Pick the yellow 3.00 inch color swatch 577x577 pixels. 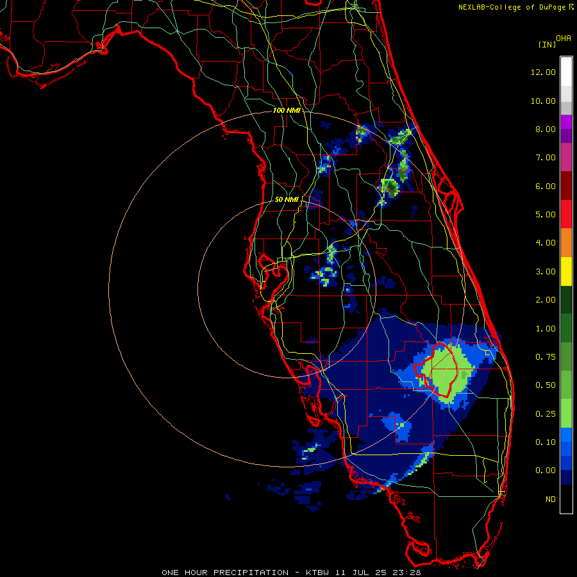pos(566,272)
